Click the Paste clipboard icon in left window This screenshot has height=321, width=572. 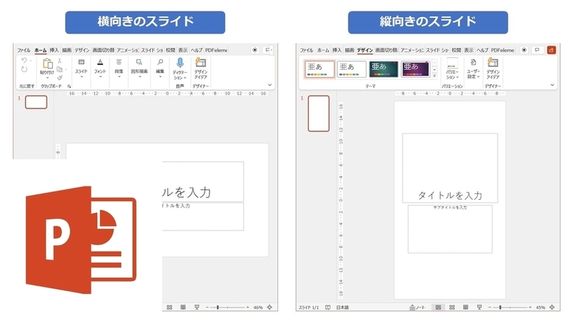coord(47,63)
